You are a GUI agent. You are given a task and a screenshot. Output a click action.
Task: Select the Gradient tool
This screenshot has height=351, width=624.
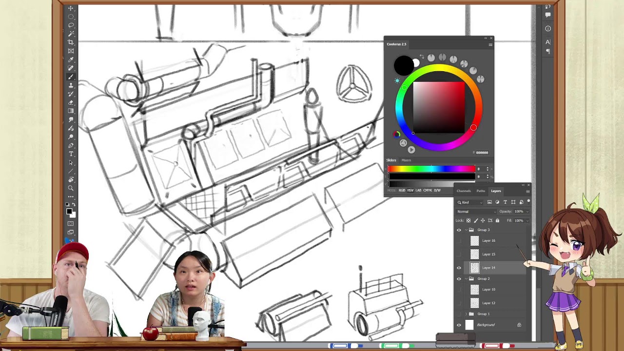coord(71,111)
